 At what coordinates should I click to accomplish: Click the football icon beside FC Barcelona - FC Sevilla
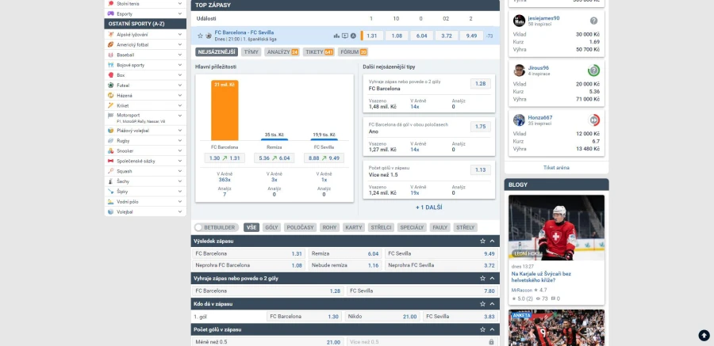(209, 36)
